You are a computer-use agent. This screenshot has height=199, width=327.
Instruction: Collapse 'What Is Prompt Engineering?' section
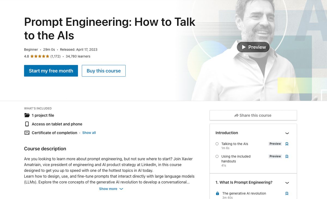287,183
